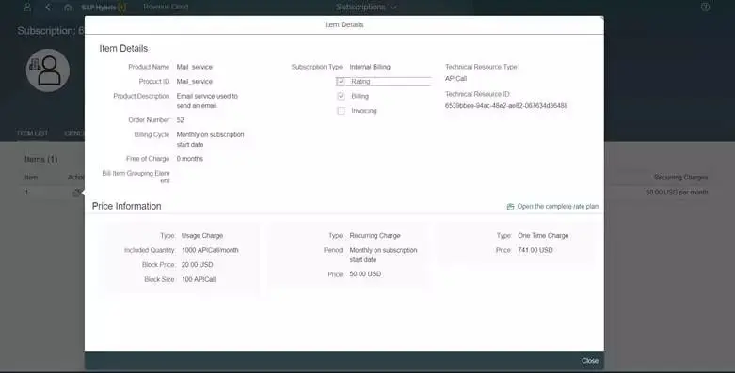Image resolution: width=735 pixels, height=373 pixels.
Task: Open the user profile icon in header
Action: (27, 7)
